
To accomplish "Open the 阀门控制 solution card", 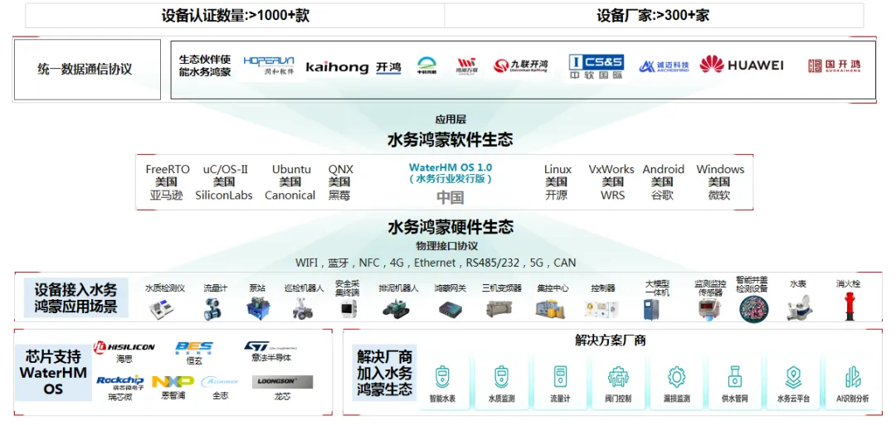I will click(x=618, y=383).
